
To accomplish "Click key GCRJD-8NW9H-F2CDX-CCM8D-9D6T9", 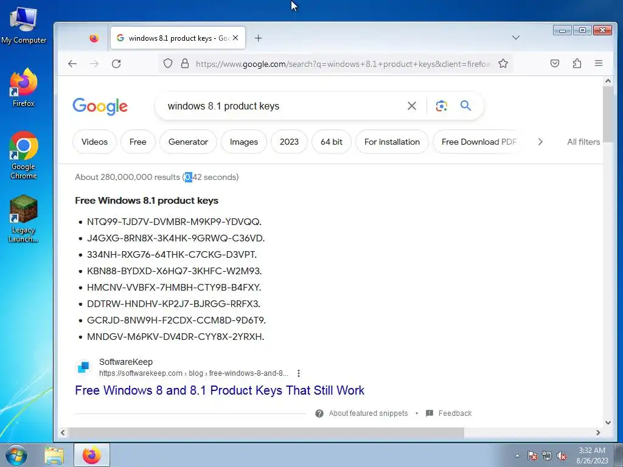I will click(x=176, y=320).
